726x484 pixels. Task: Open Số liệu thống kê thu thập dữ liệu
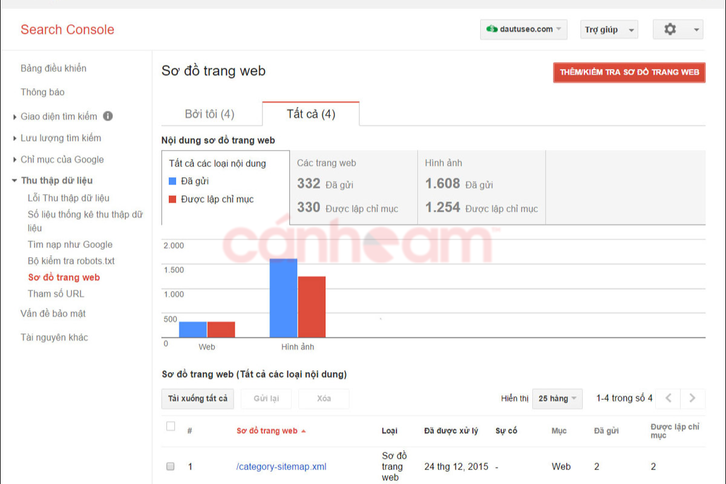click(x=85, y=221)
